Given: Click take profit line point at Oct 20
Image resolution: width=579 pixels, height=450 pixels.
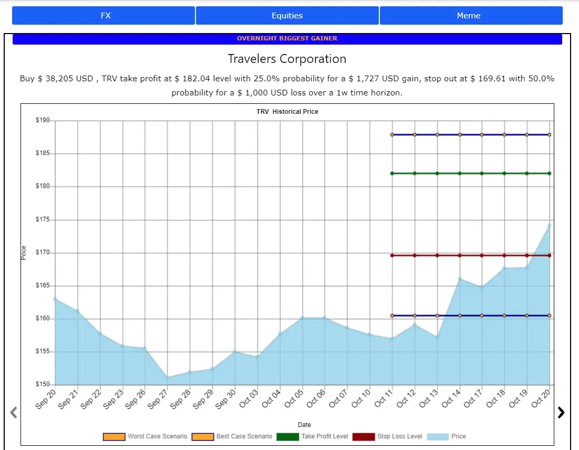Looking at the screenshot, I should pos(550,173).
